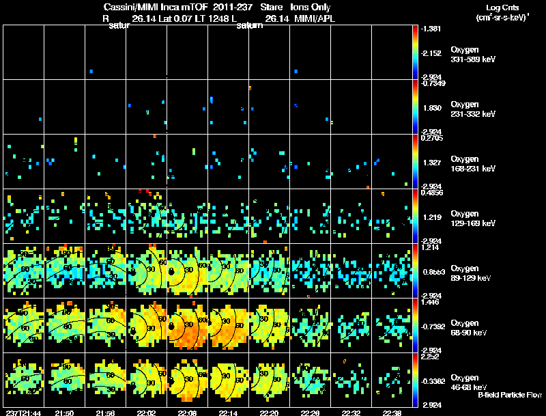Click color bar beside Oxygen 46-68 keV

click(x=415, y=380)
